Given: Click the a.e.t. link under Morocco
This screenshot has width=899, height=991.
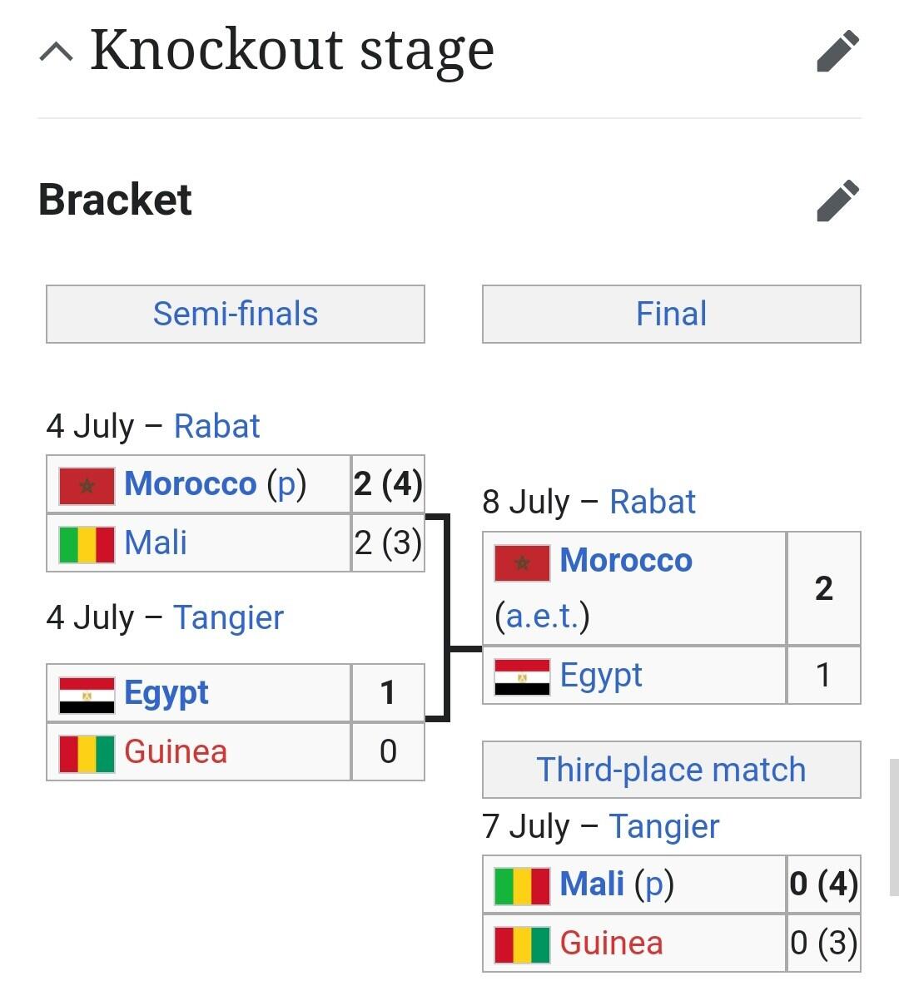Looking at the screenshot, I should click(542, 617).
